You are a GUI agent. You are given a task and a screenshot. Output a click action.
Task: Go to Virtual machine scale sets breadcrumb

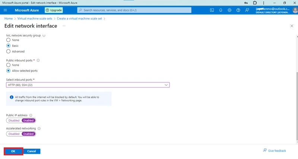click(x=35, y=18)
